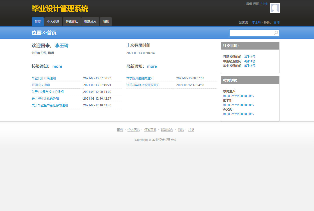Select the 首页 tab in navigation bar

click(x=38, y=22)
